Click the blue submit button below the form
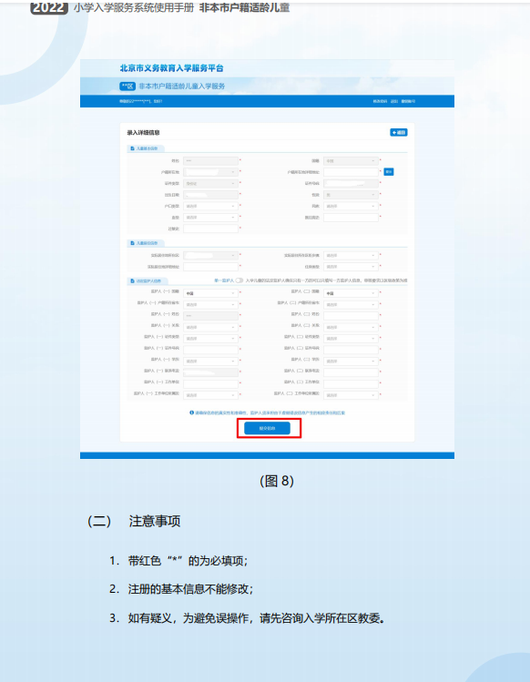This screenshot has height=682, width=530. pyautogui.click(x=267, y=428)
